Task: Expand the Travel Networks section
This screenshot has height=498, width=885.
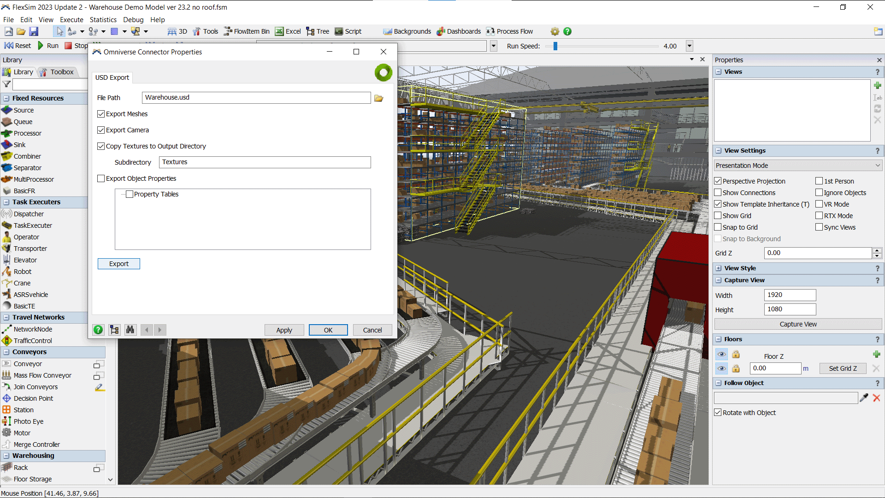Action: [7, 317]
